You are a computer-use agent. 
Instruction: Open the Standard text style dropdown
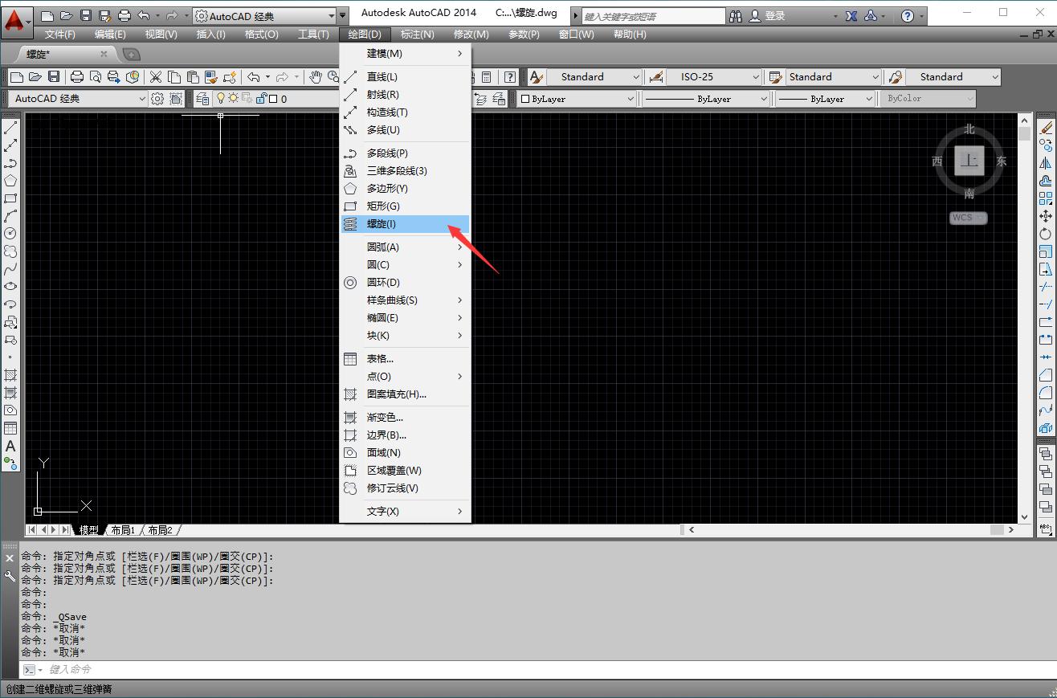click(x=594, y=77)
